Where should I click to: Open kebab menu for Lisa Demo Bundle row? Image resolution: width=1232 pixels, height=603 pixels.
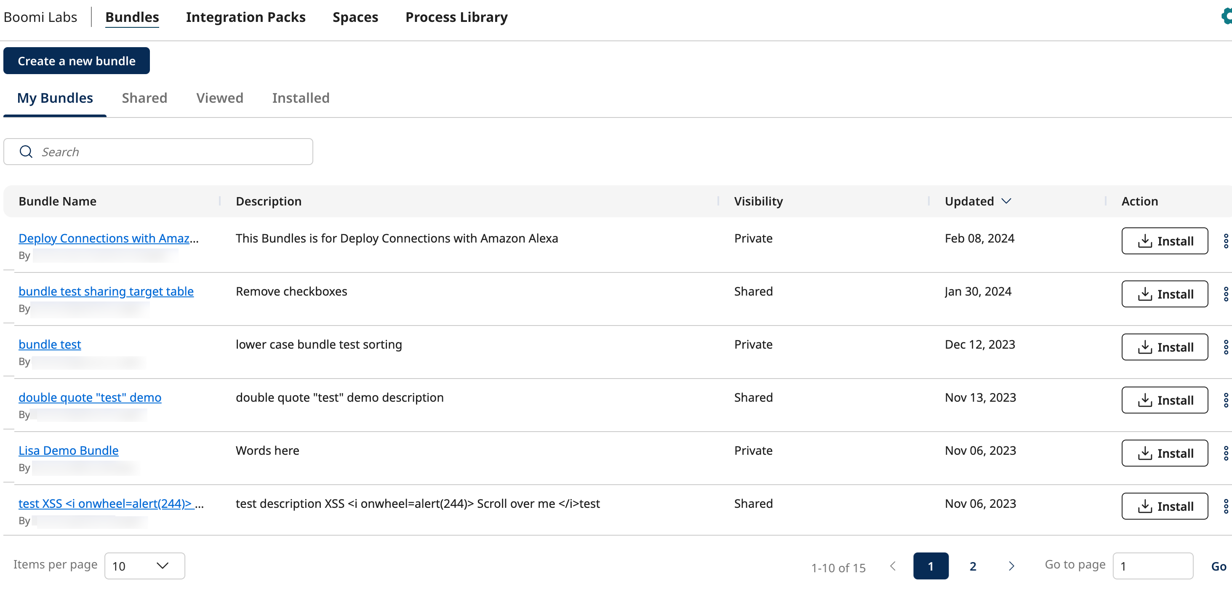click(1225, 453)
